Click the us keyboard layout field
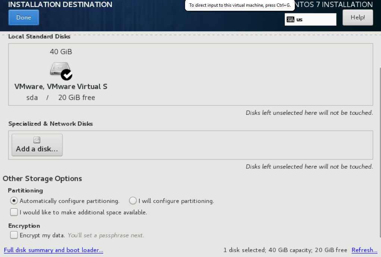 tap(310, 19)
